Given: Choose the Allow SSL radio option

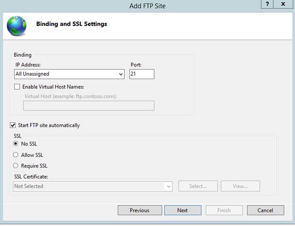Looking at the screenshot, I should (x=16, y=155).
